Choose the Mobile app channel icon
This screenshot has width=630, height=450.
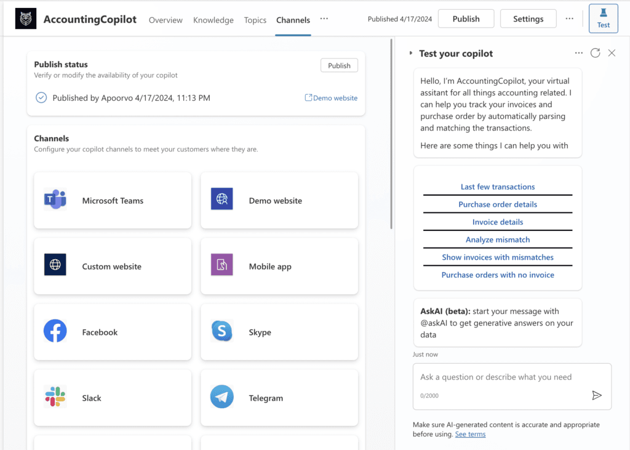[221, 265]
